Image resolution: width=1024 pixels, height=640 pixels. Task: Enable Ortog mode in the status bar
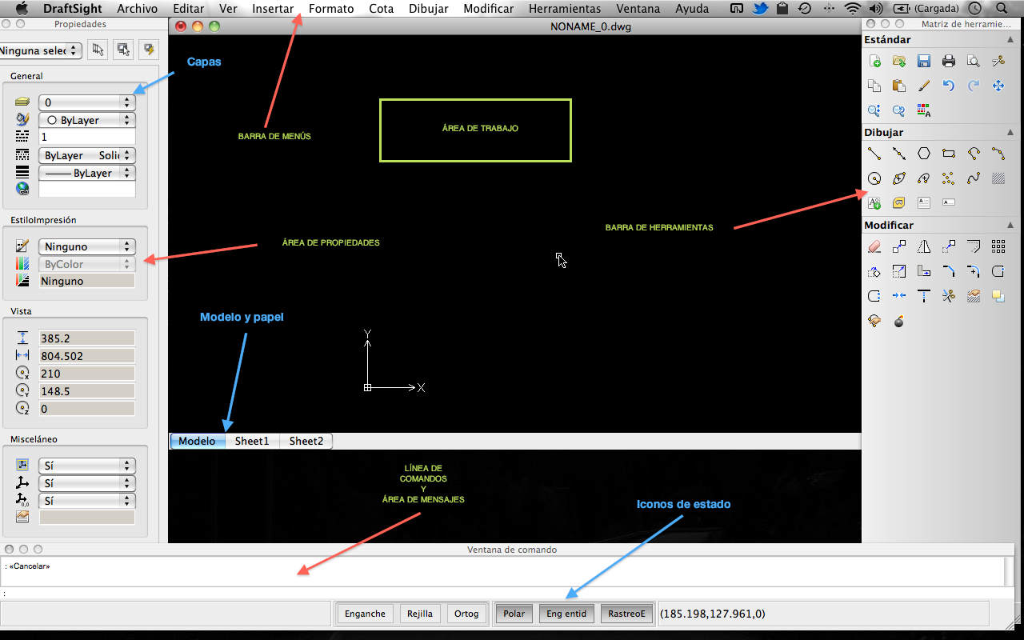tap(466, 614)
